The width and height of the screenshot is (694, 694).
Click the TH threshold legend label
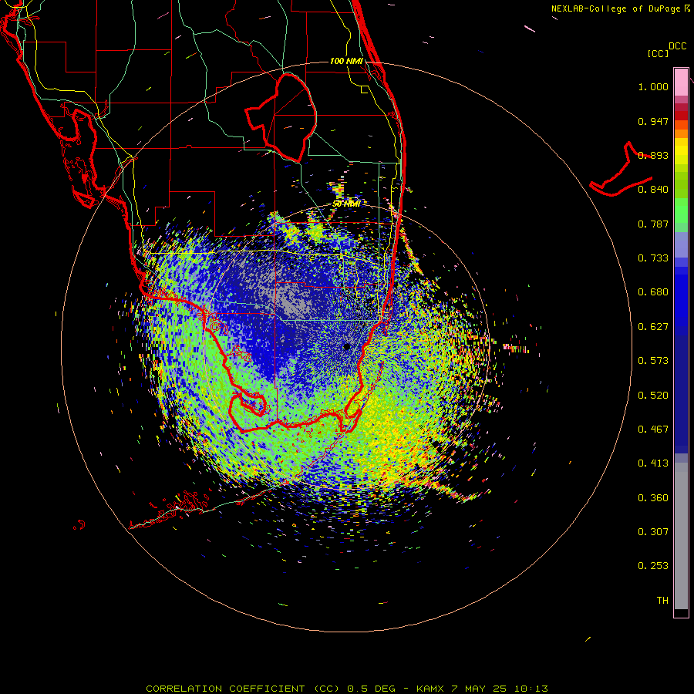pos(662,600)
